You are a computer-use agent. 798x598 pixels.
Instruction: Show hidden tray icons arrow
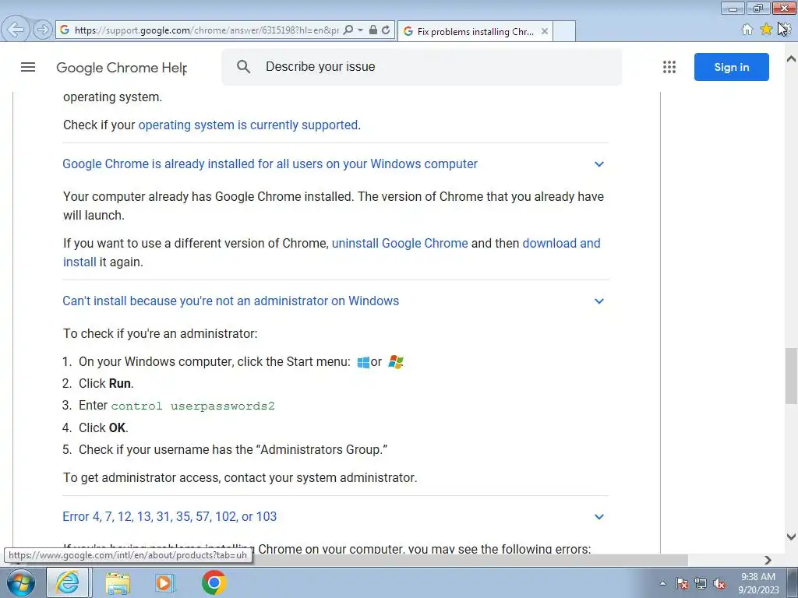[x=662, y=583]
